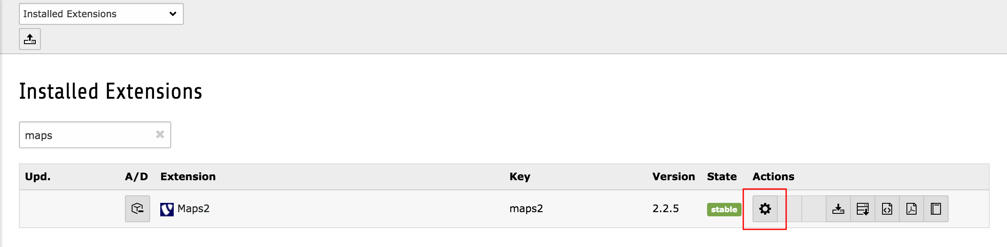This screenshot has width=1007, height=247.
Task: Deactivate the Maps2 extension
Action: pos(138,209)
